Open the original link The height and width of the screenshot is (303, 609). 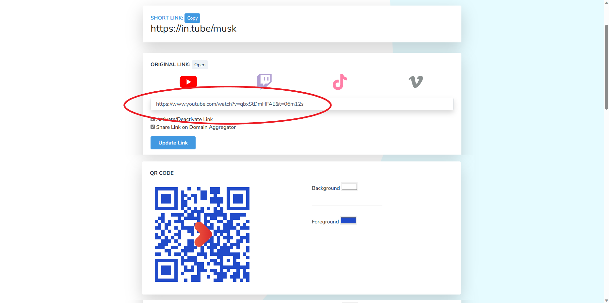click(x=200, y=65)
